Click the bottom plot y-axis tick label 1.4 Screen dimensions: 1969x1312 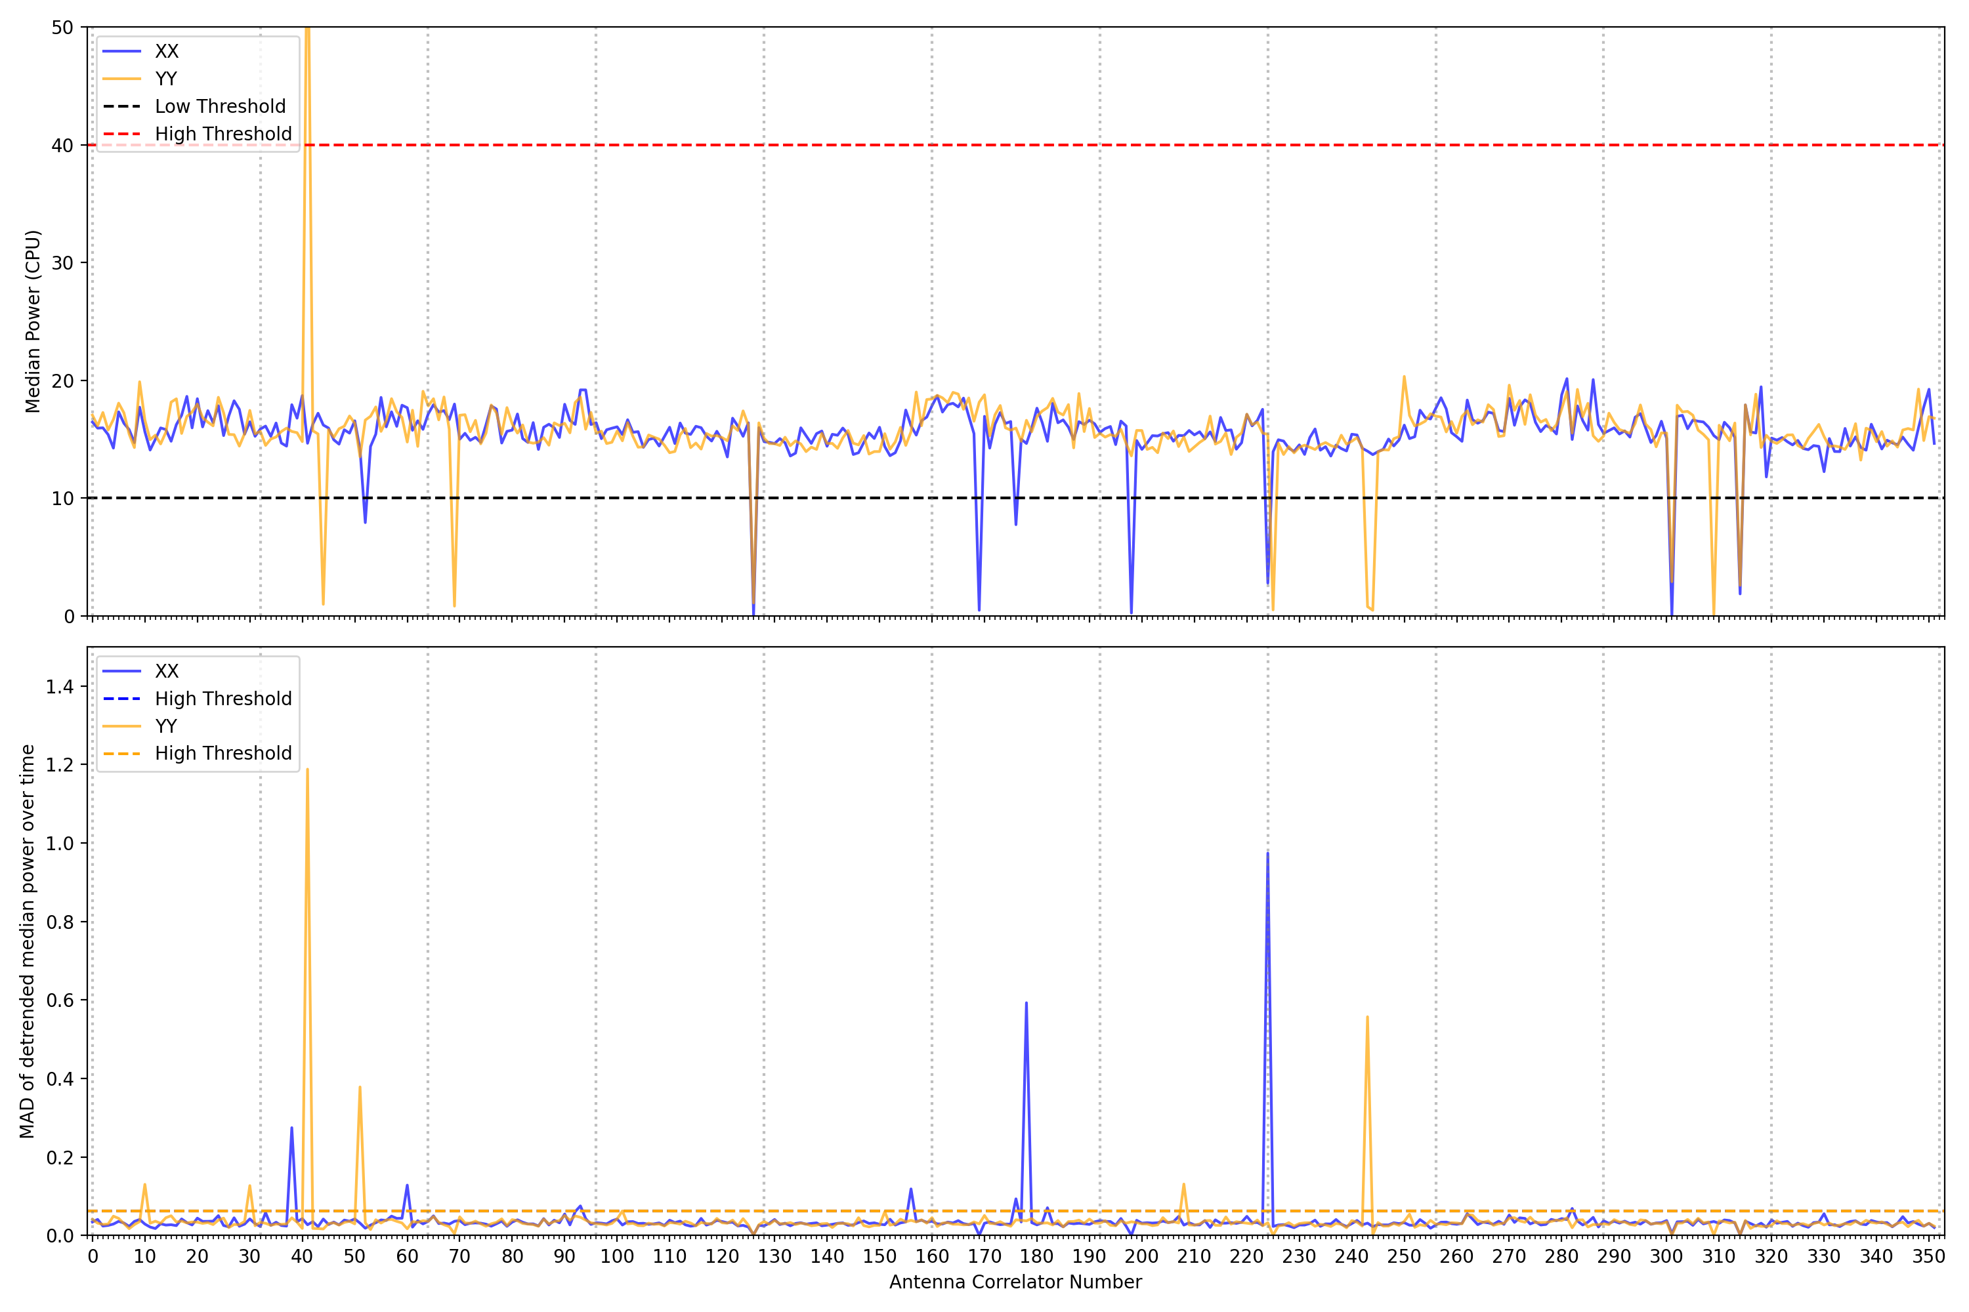(60, 687)
